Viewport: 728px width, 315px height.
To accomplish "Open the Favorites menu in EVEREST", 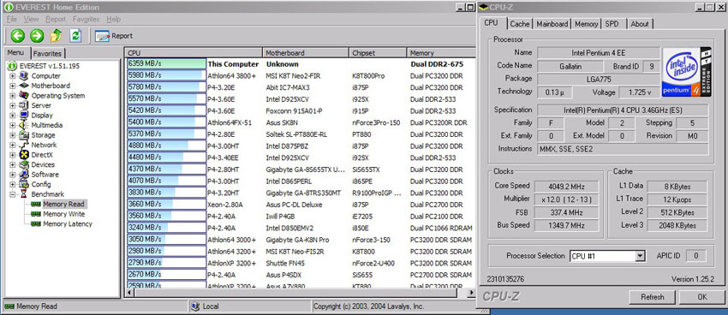I will point(86,19).
